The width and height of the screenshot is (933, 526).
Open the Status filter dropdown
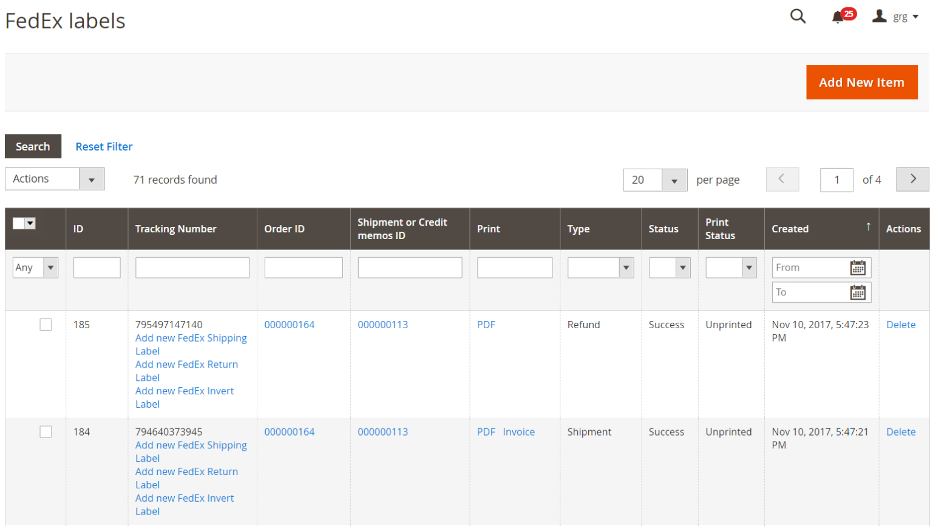point(670,268)
